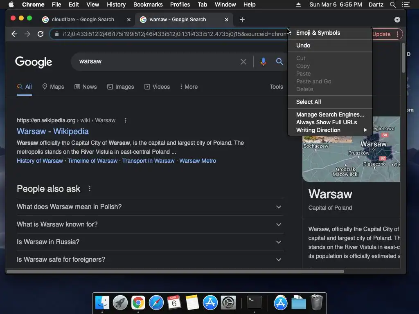Viewport: 419px width, 314px height.
Task: Open Trash from the Dock
Action: coord(317,302)
